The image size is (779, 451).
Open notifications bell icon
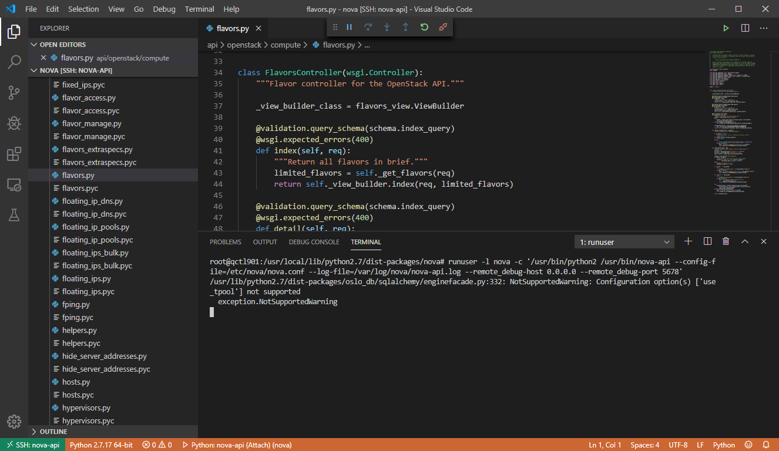pyautogui.click(x=766, y=445)
